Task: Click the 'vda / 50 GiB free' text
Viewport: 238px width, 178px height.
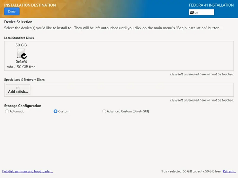Action: [x=21, y=67]
